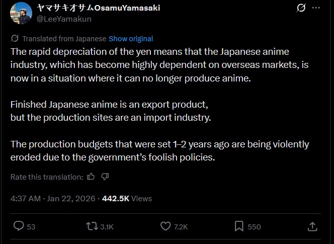Rate translation with thumbs up
This screenshot has height=244, width=334.
[91, 177]
